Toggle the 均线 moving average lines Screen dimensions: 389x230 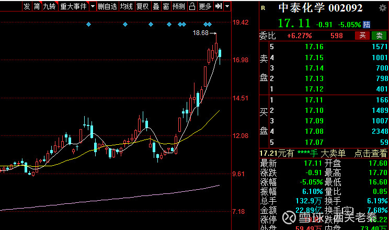(127, 6)
